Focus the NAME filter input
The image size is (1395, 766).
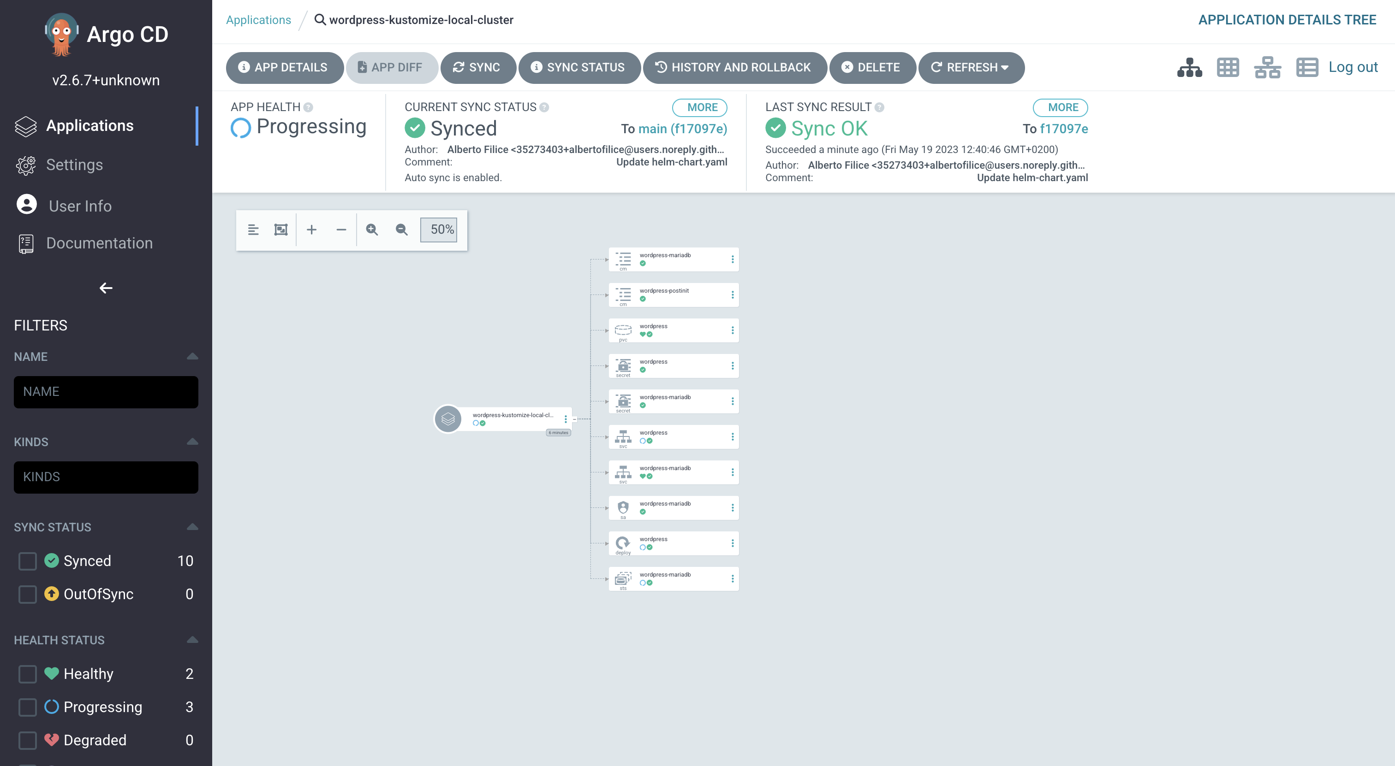click(106, 392)
